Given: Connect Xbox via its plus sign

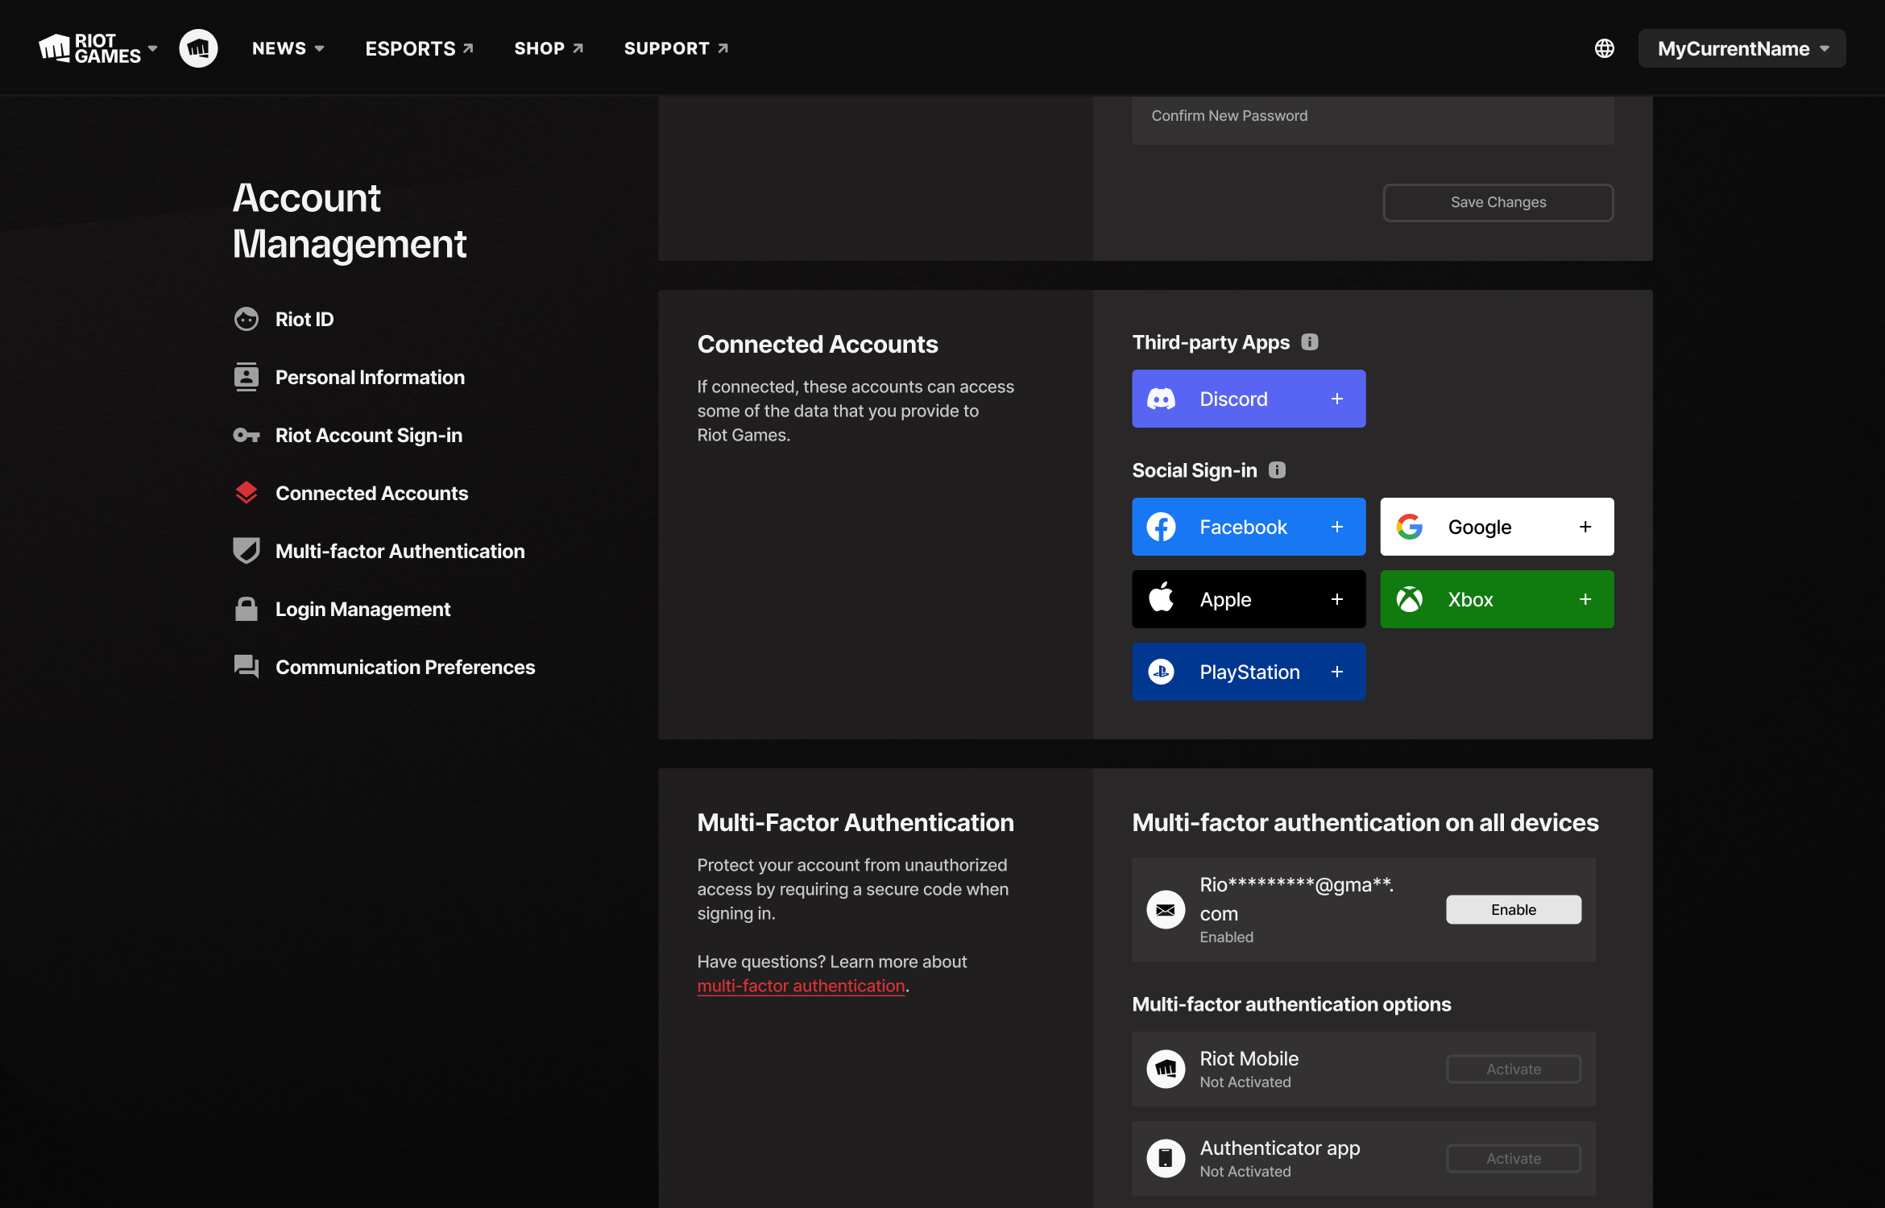Looking at the screenshot, I should click(x=1585, y=599).
